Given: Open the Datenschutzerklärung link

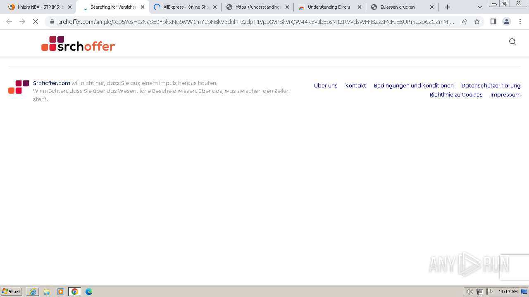Looking at the screenshot, I should (x=491, y=86).
